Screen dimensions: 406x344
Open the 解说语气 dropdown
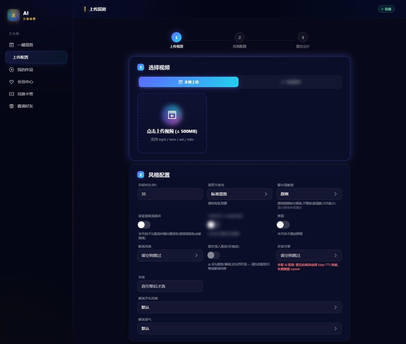(240, 328)
